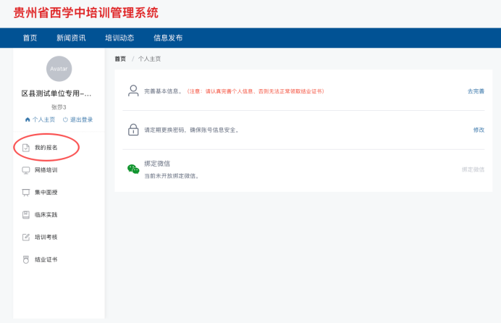501x323 pixels.
Task: Click the 个人主页 link under username
Action: [43, 119]
